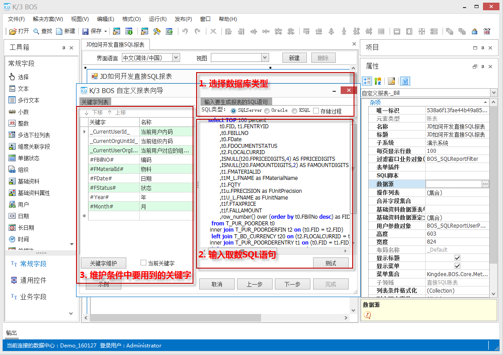The width and height of the screenshot is (503, 355).
Task: Open the dropdown arrow next to 保存
Action: point(105,31)
